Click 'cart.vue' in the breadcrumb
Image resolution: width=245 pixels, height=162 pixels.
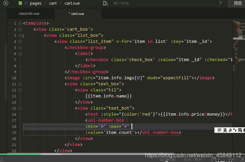[72, 3]
